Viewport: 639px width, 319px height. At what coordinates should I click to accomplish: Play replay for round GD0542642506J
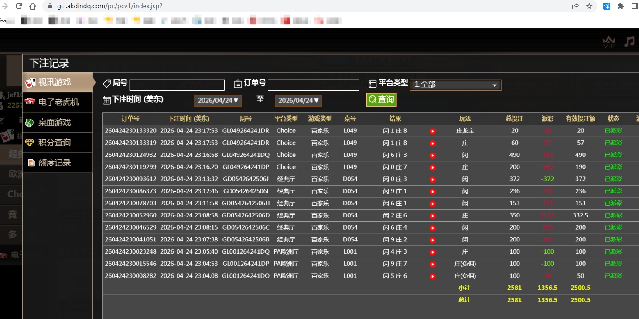(x=432, y=180)
